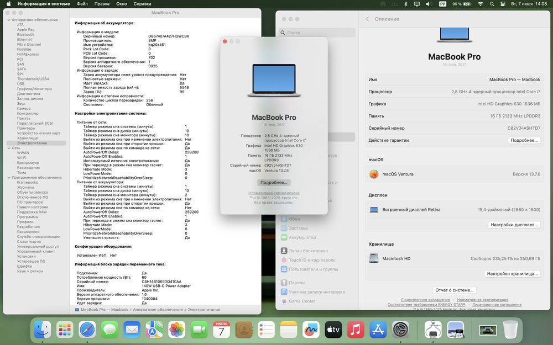The image size is (553, 345).
Task: Open System Information chip icon in Dock
Action: (433, 330)
